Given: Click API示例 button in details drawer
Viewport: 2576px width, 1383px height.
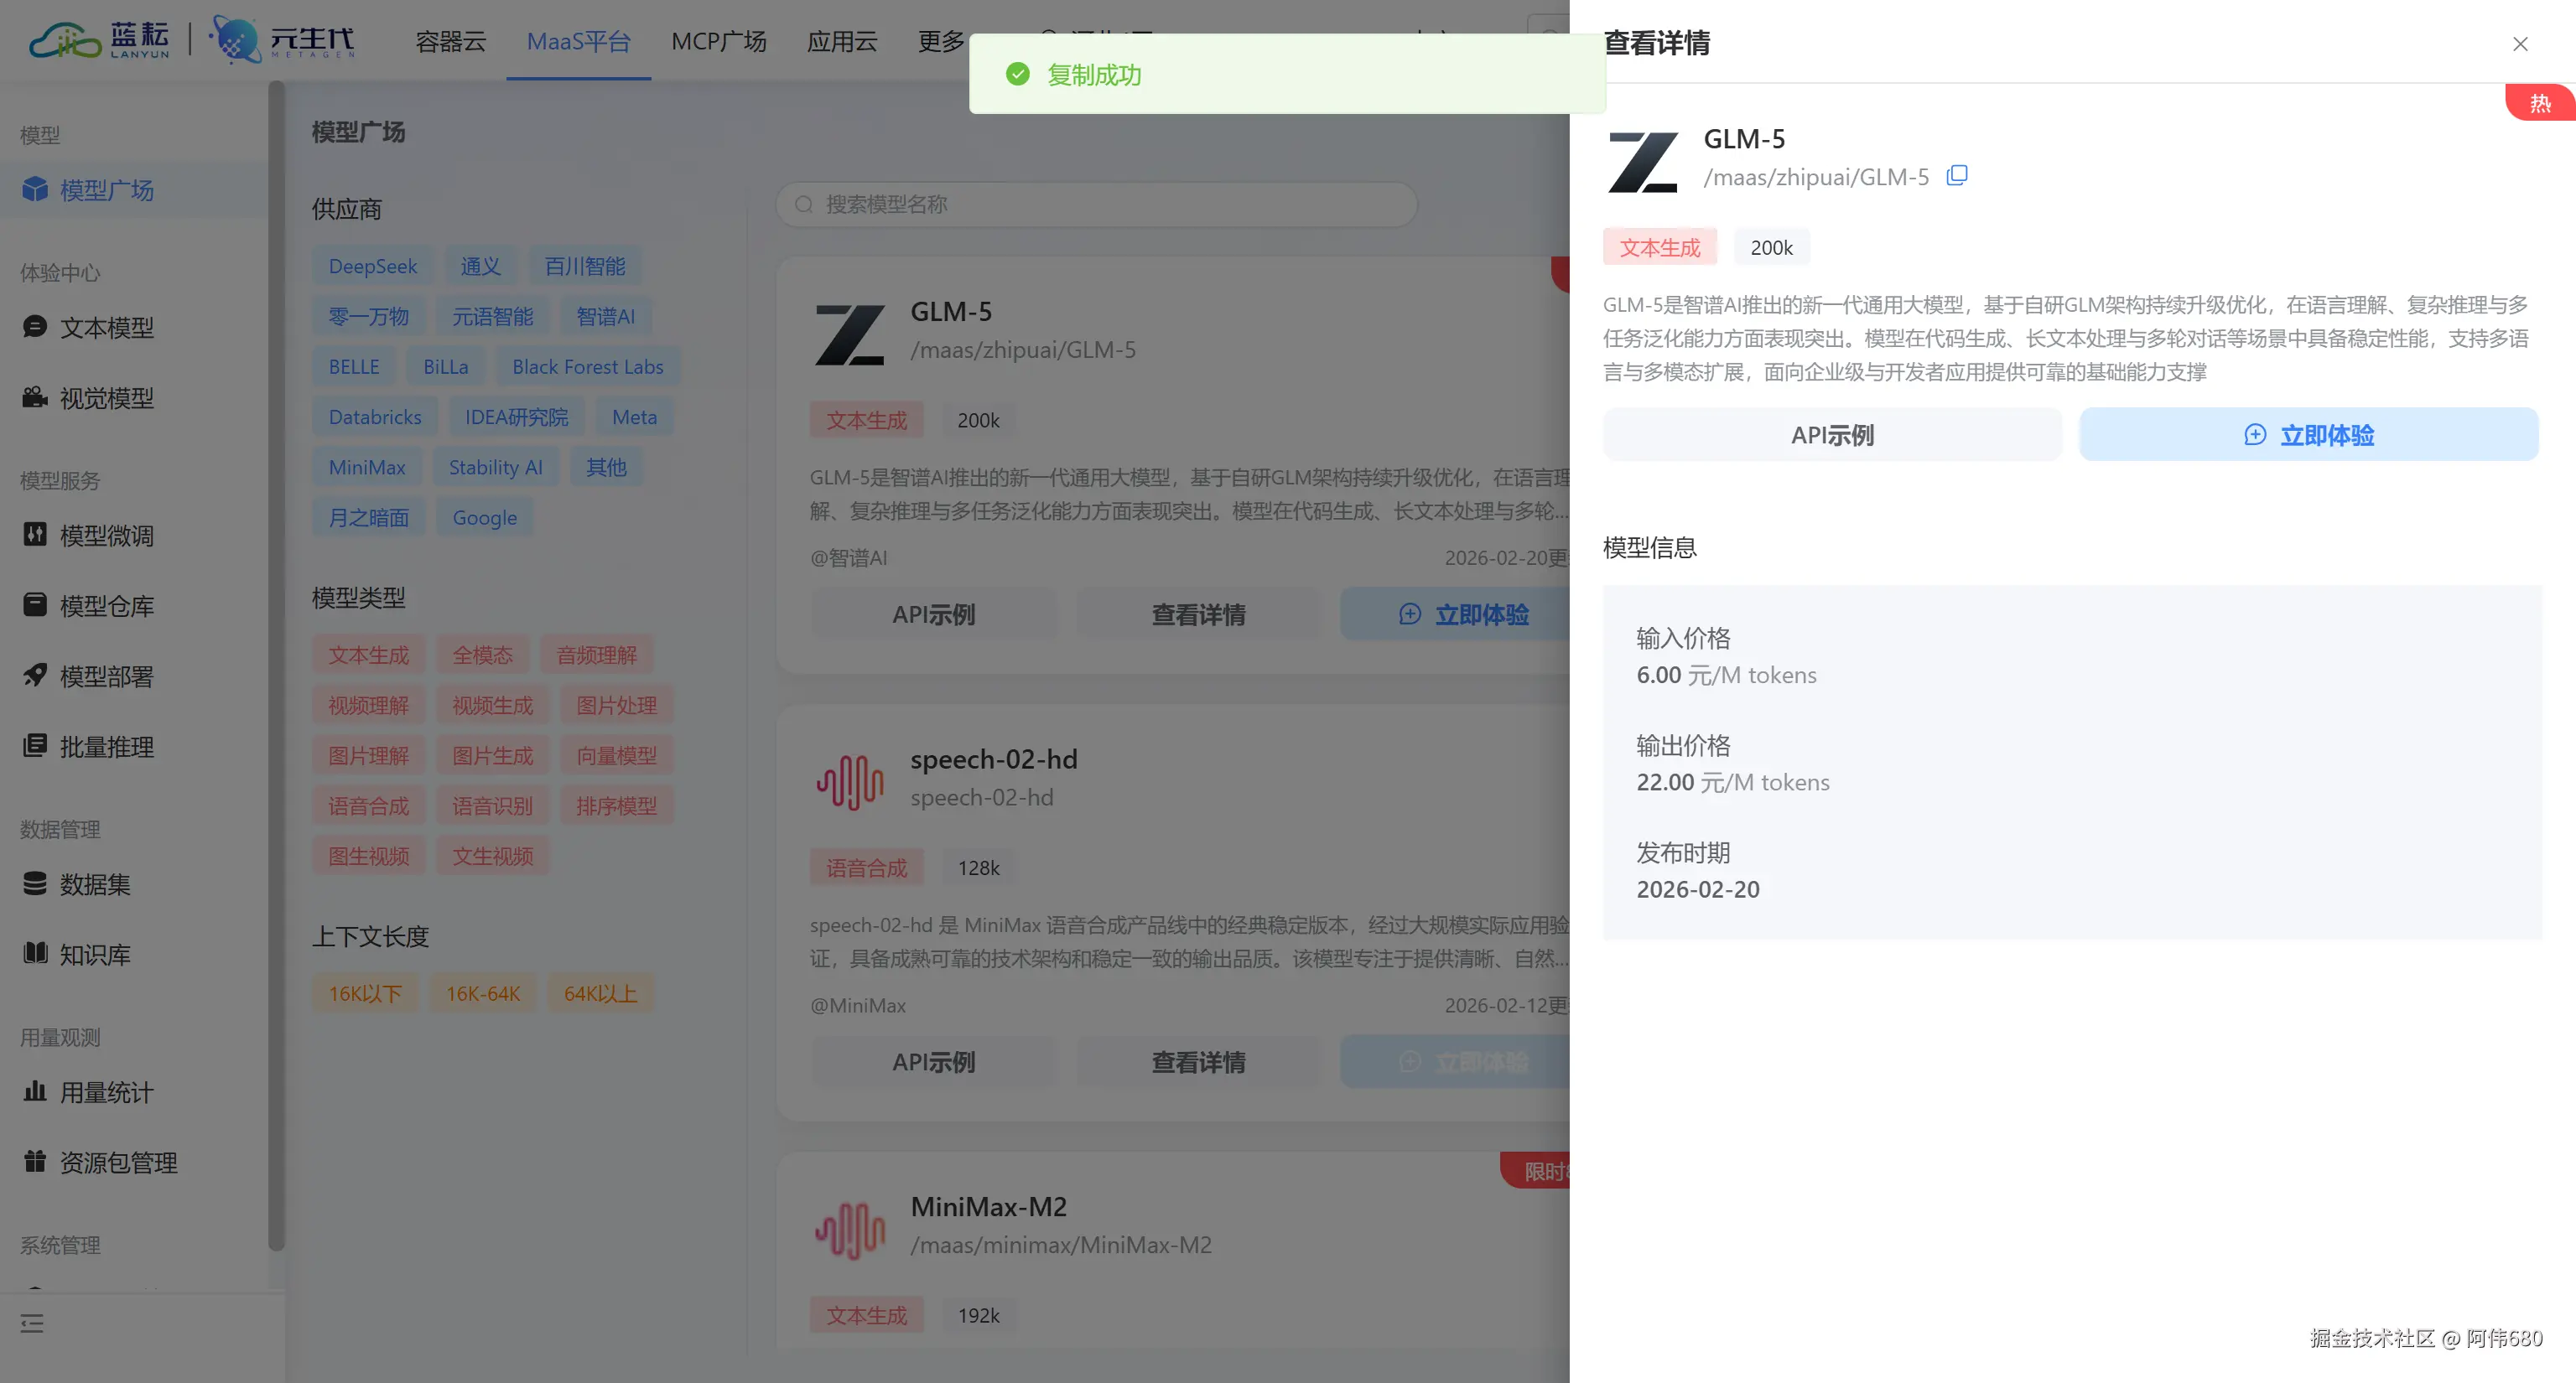Looking at the screenshot, I should click(x=1831, y=435).
